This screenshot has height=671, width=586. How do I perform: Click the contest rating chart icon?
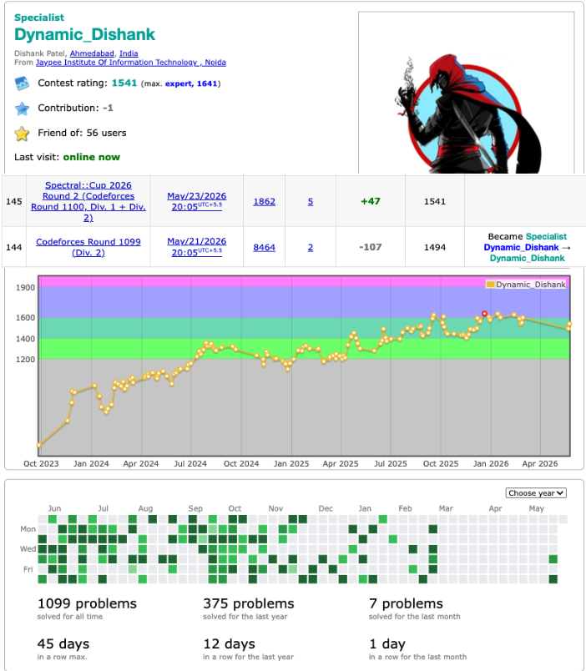click(x=22, y=83)
